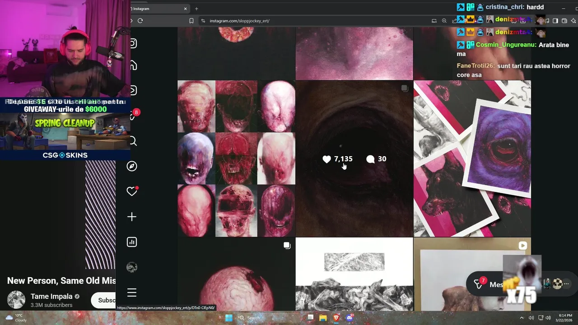
Task: Open the network icon in system tray
Action: (x=541, y=318)
